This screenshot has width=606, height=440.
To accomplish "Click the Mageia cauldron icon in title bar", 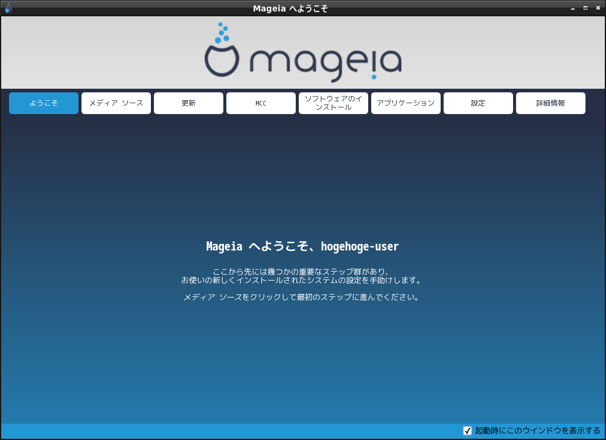I will tap(8, 8).
